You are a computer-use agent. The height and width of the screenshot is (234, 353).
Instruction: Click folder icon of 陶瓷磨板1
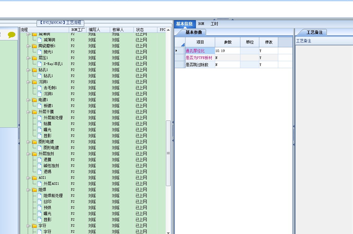pyautogui.click(x=34, y=46)
